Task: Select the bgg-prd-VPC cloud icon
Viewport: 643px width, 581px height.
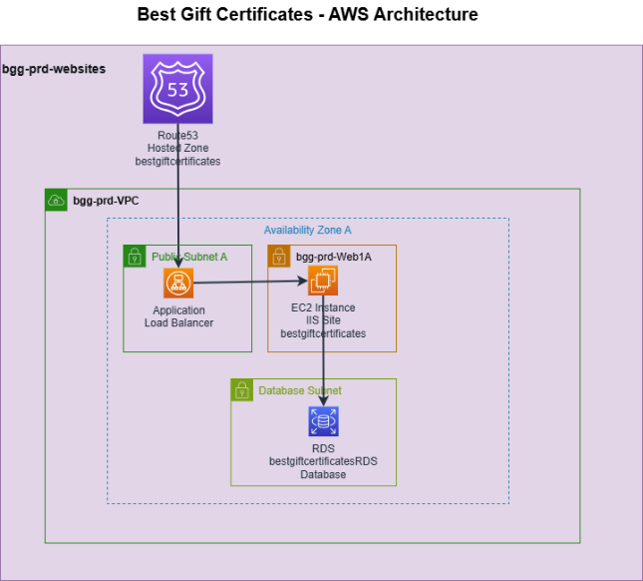Action: coord(56,200)
